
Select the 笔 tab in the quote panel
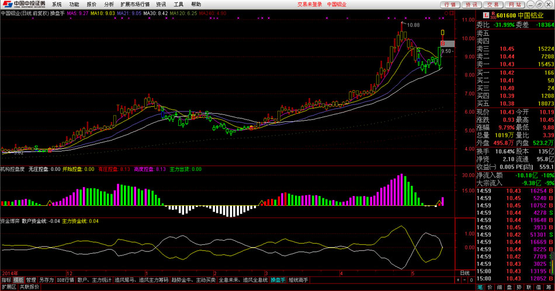click(480, 287)
